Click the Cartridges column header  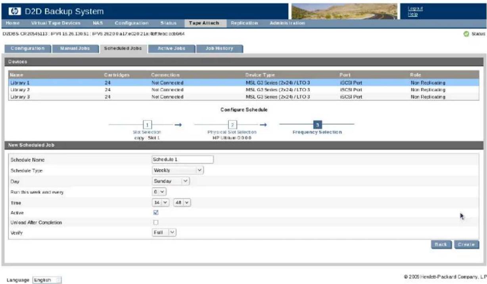tap(116, 75)
